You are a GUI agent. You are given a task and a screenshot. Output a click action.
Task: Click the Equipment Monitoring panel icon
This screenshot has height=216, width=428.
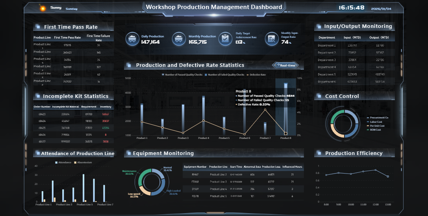129,153
